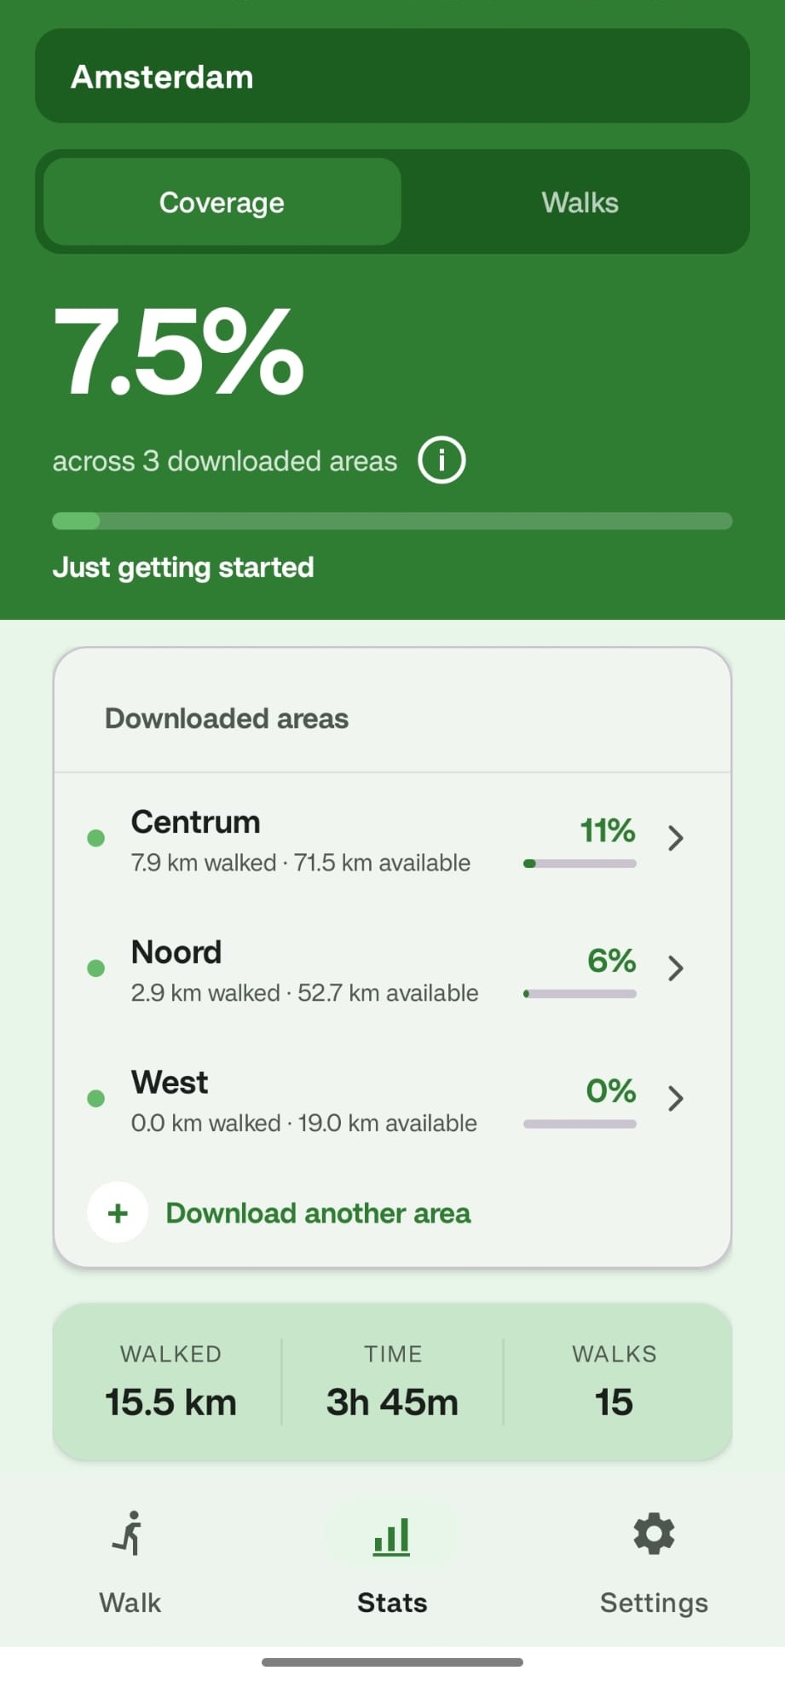This screenshot has width=785, height=1682.
Task: Select the Stats bar chart icon
Action: (x=392, y=1536)
